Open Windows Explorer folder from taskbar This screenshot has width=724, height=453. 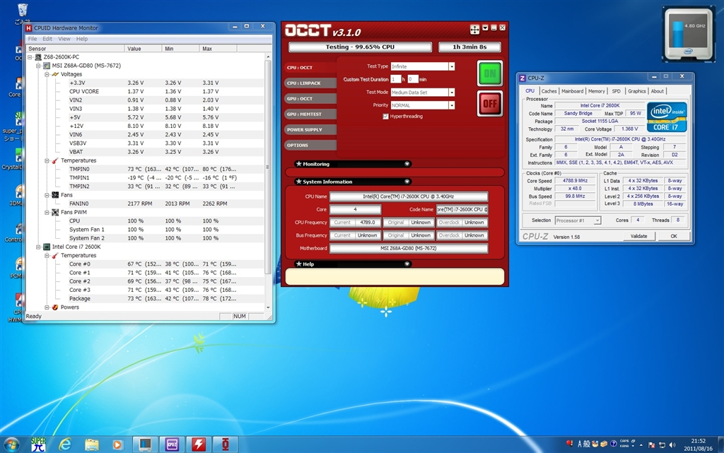(92, 443)
